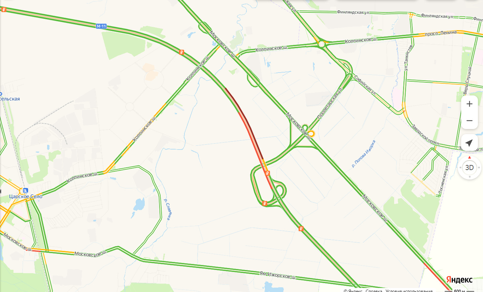Toggle the 3D map view
483x292 pixels.
[470, 167]
